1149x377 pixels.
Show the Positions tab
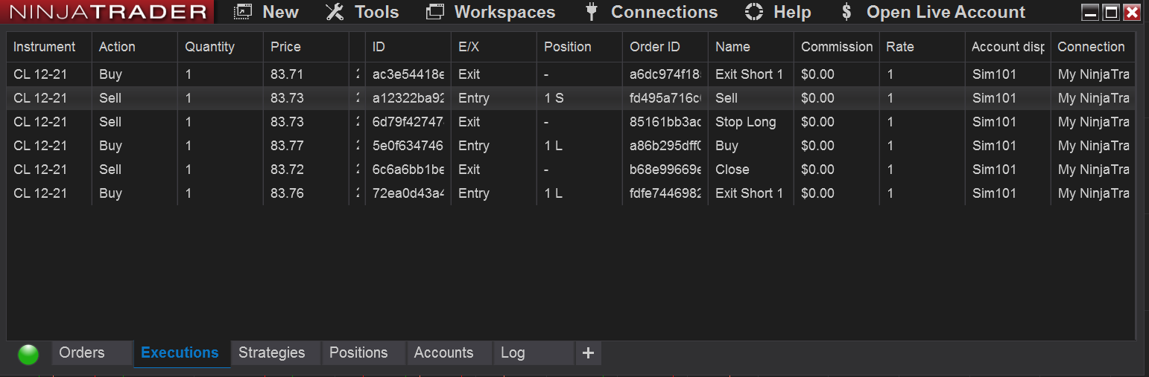[358, 353]
